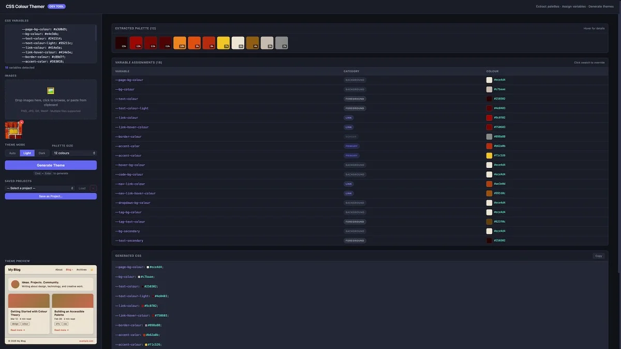The width and height of the screenshot is (621, 349).
Task: Click the sun icon in theme preview nav
Action: point(92,269)
